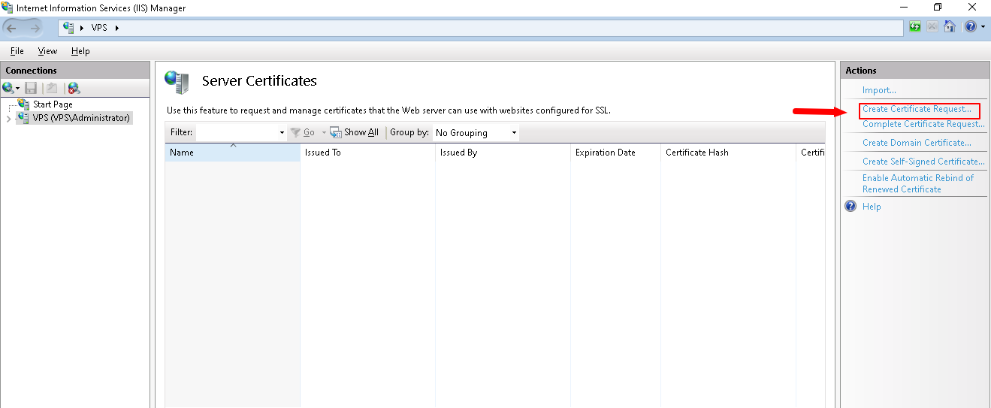Sort by Expiration Date column header

tap(605, 153)
